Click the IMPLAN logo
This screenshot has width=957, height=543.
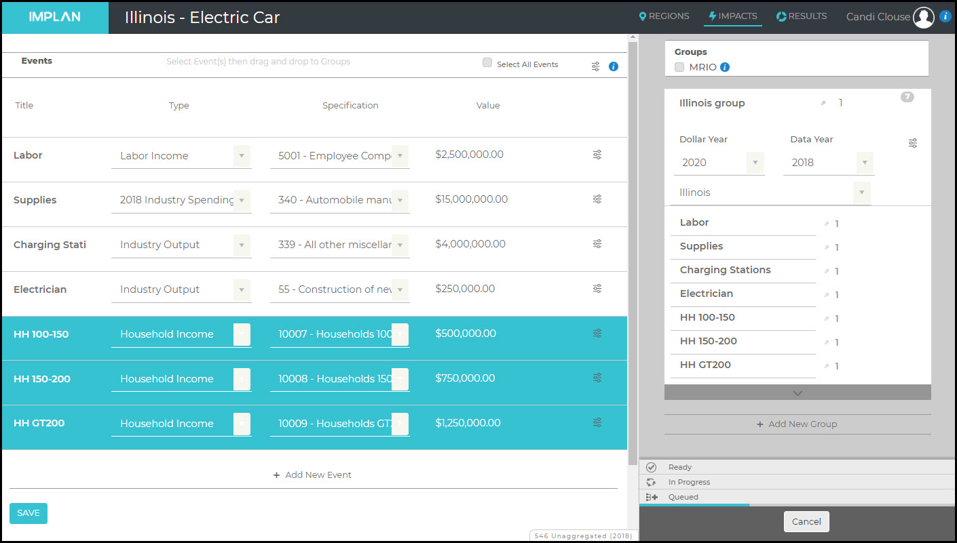click(x=54, y=17)
